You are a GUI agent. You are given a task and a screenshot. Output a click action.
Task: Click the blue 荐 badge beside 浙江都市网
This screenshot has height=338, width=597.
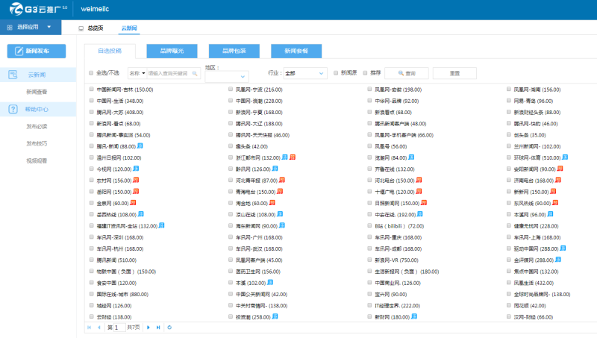(x=284, y=157)
